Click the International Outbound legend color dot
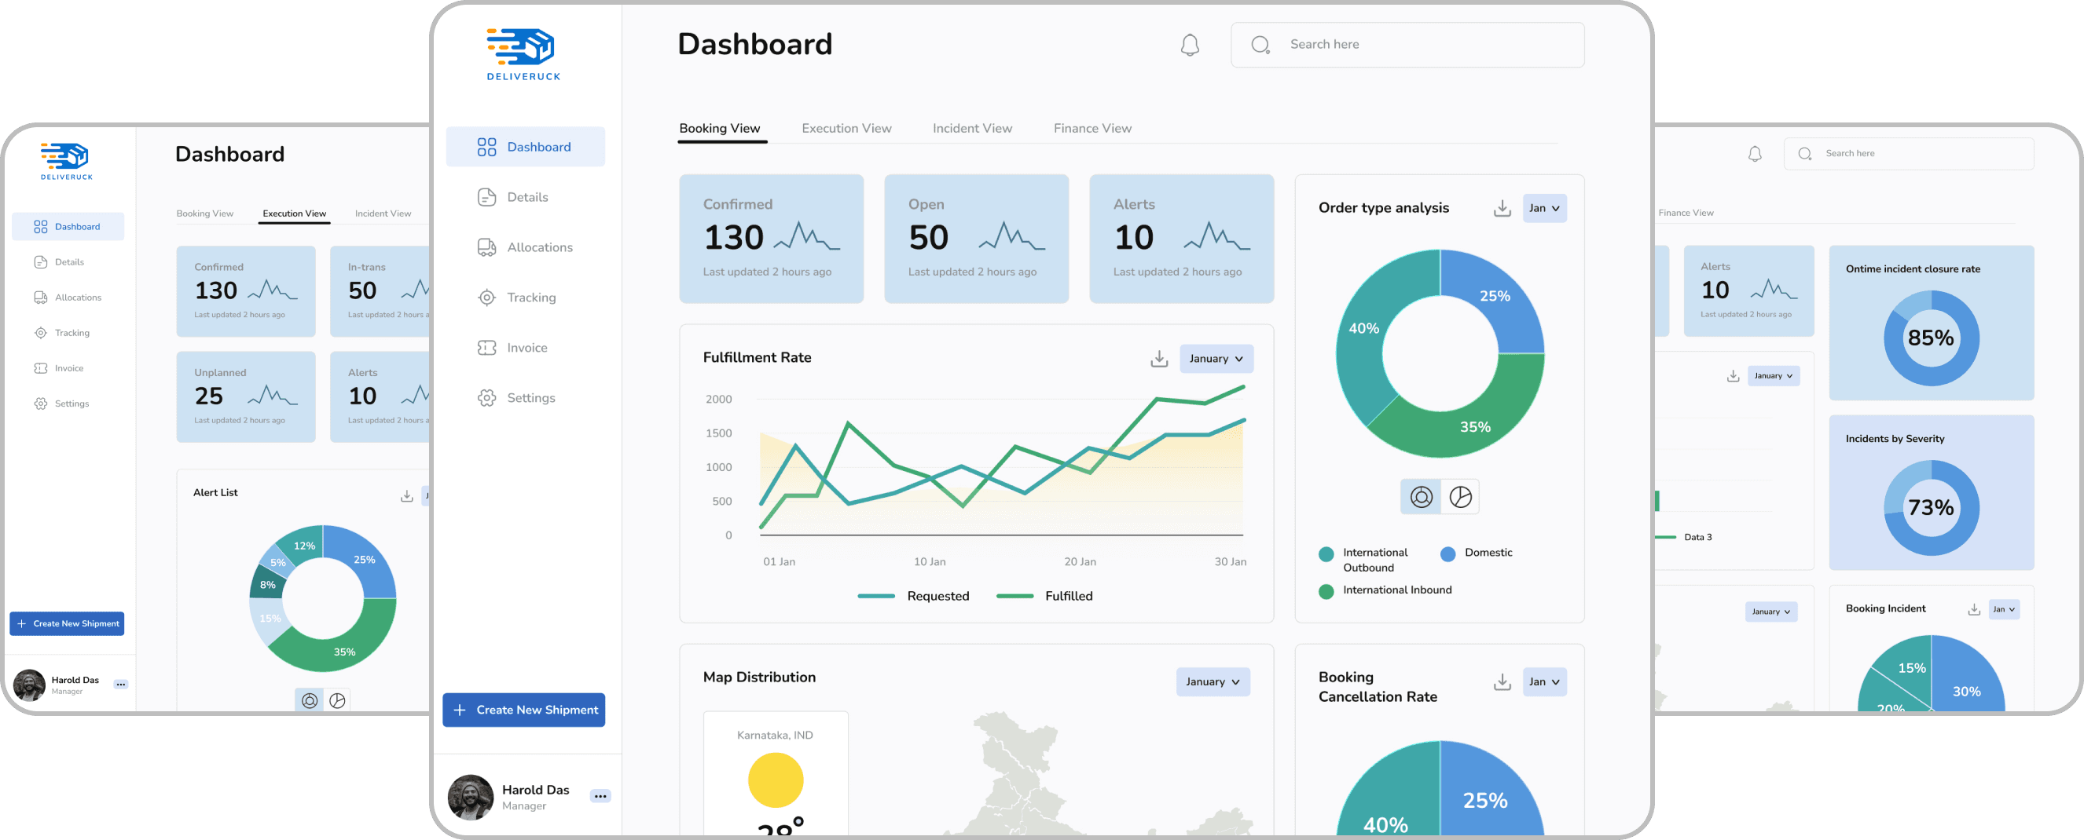2084x840 pixels. [x=1325, y=554]
